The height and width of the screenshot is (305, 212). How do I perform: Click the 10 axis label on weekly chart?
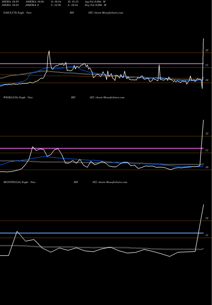click(x=207, y=167)
